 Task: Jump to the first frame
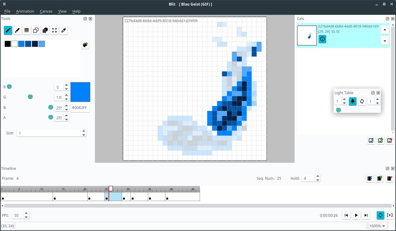347,215
